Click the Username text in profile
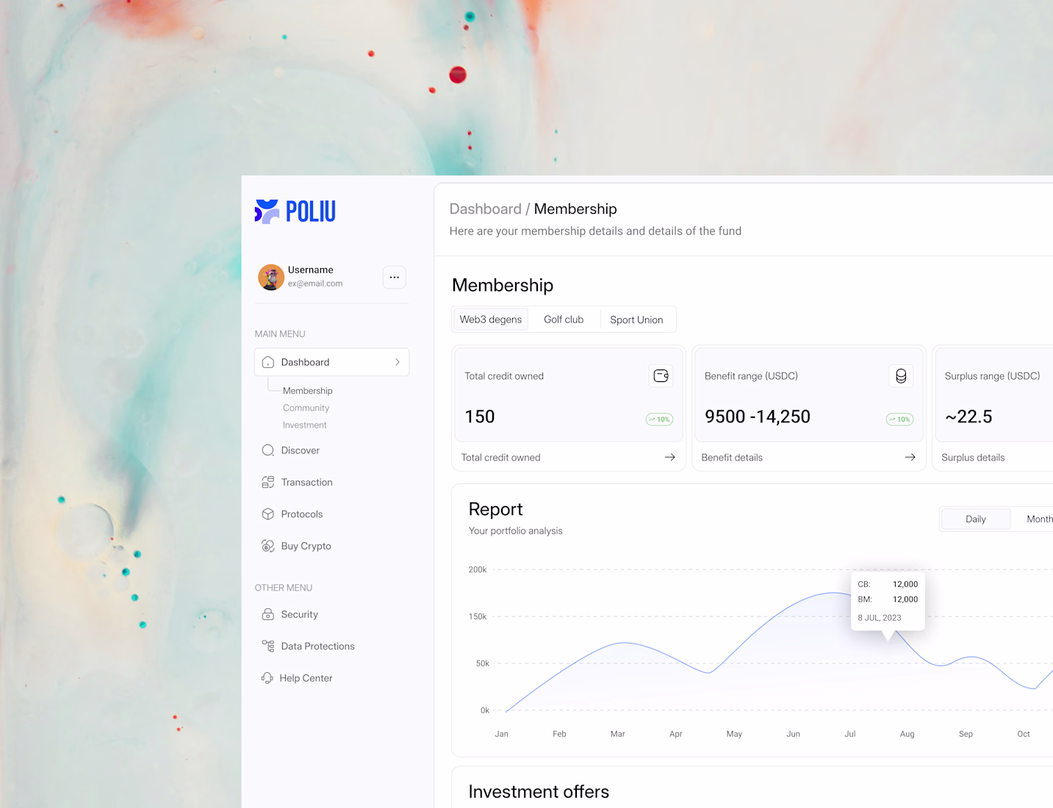Viewport: 1053px width, 808px height. [311, 270]
